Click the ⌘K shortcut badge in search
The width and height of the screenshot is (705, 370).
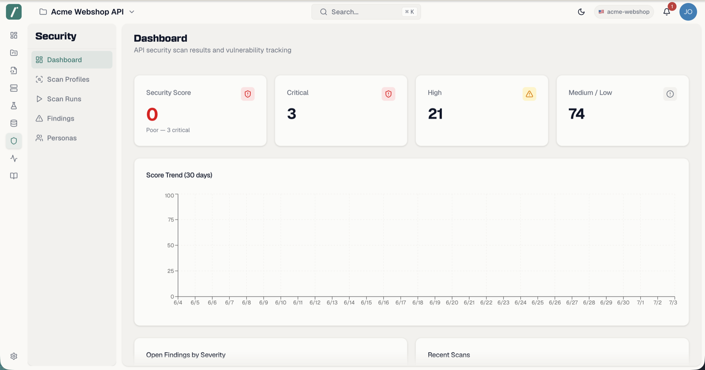pyautogui.click(x=409, y=12)
